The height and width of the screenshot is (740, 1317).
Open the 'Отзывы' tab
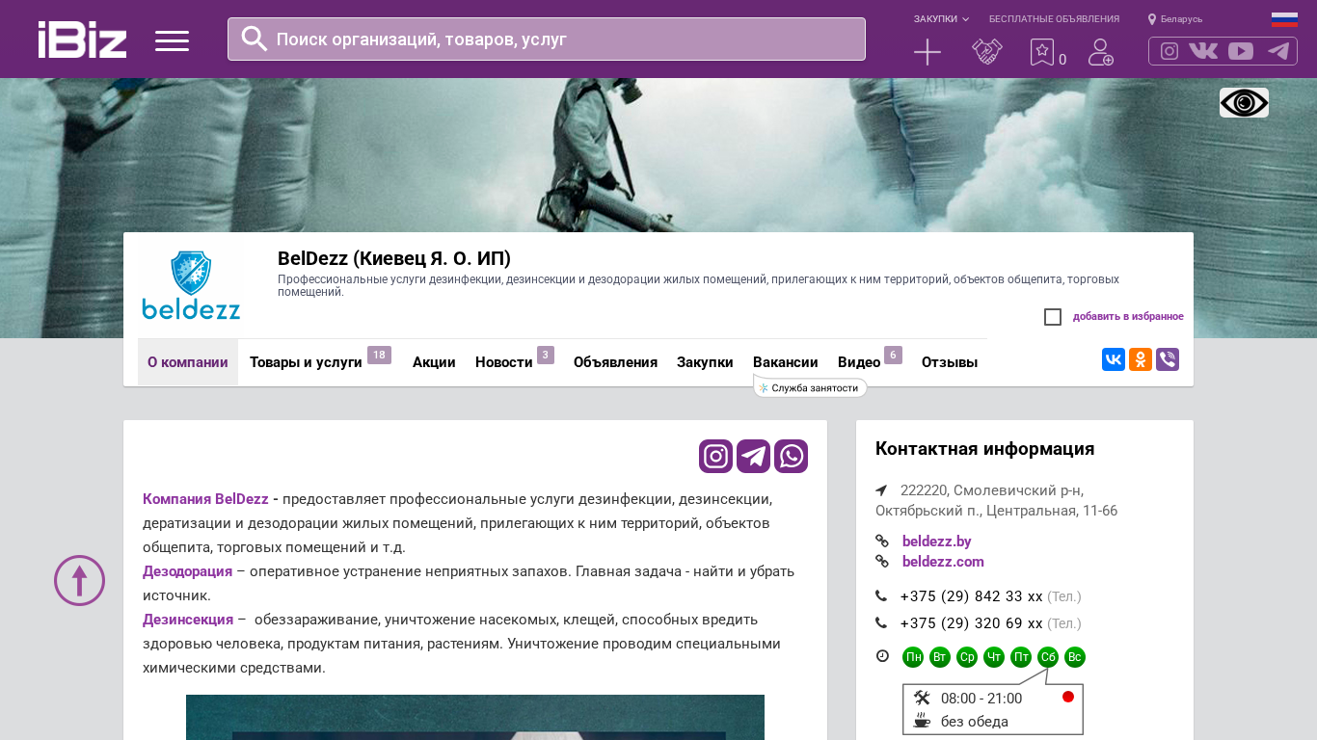[949, 362]
